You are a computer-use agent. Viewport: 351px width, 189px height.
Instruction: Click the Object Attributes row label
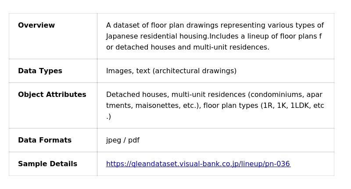click(52, 95)
